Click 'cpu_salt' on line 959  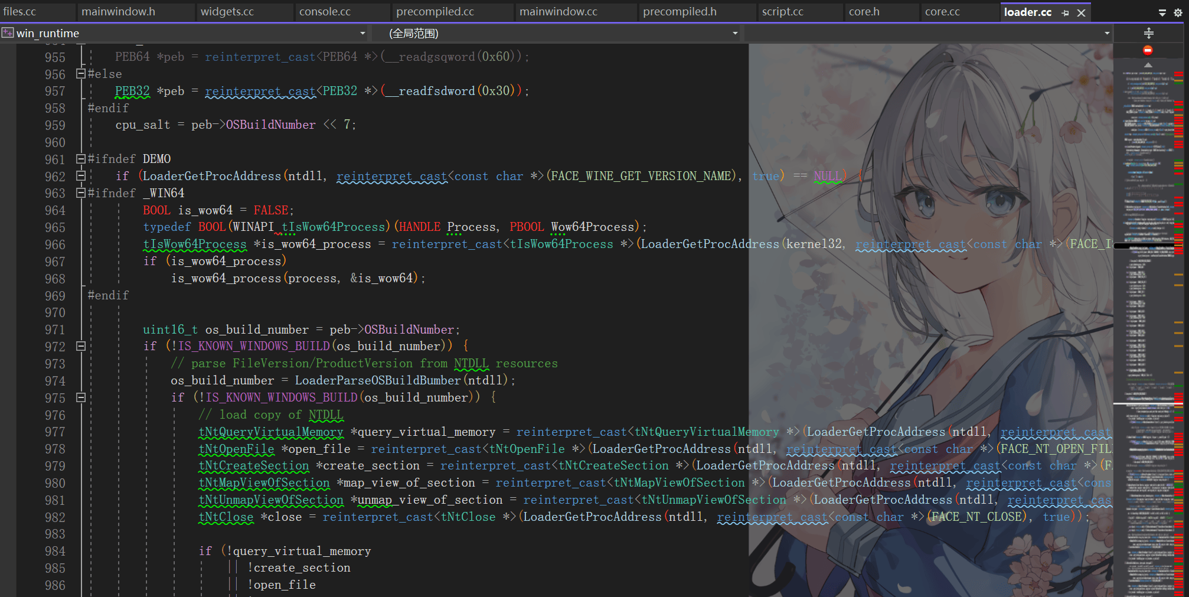(x=143, y=125)
